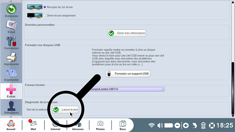Image resolution: width=235 pixels, height=132 pixels.
Task: Open the Utilisateurs settings section
Action: [x=11, y=107]
